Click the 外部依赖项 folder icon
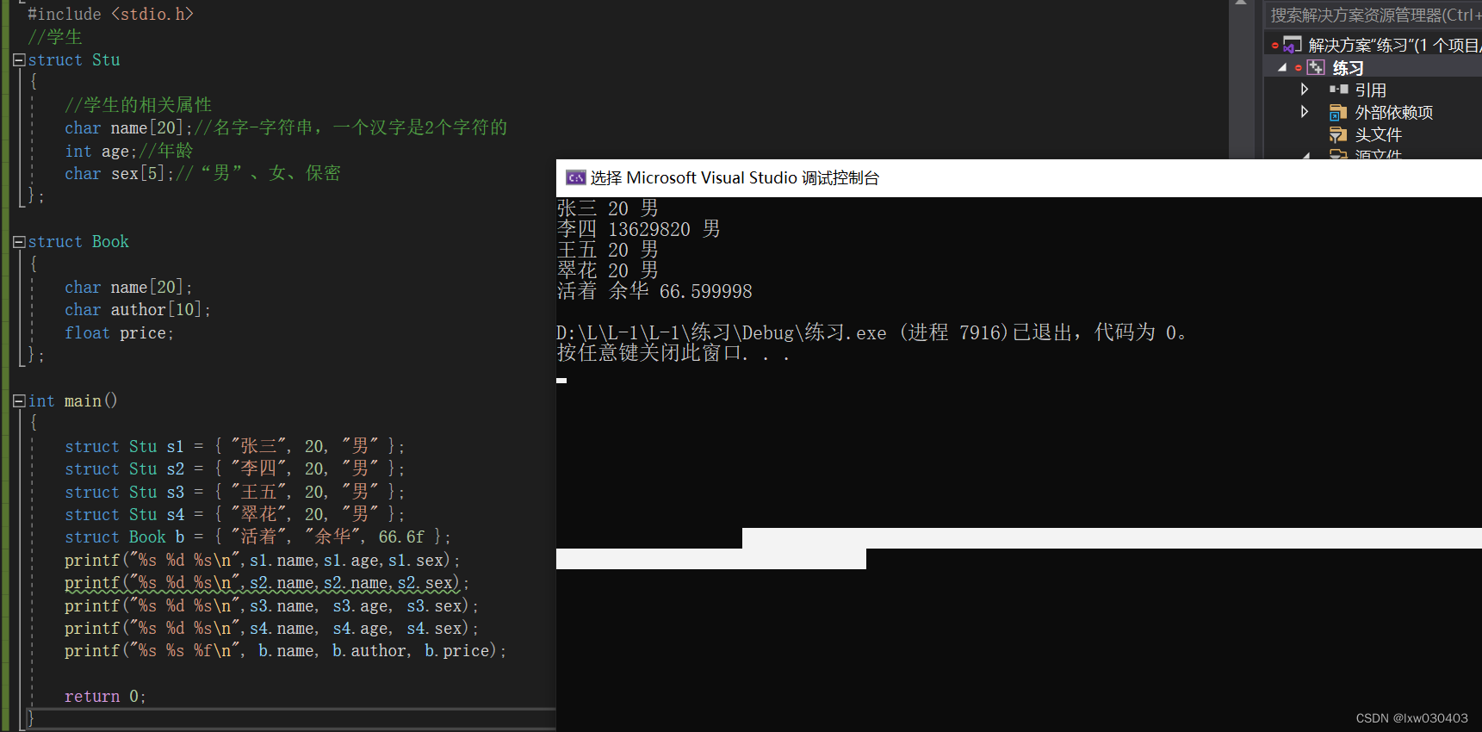The image size is (1482, 732). 1338,112
